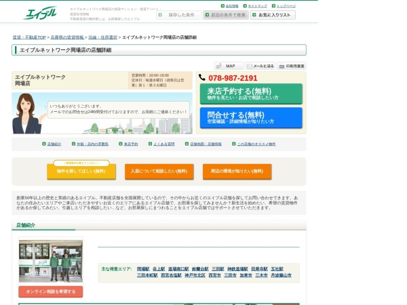Open the MAP button
Viewport: 407px width, 305px height.
229,66
